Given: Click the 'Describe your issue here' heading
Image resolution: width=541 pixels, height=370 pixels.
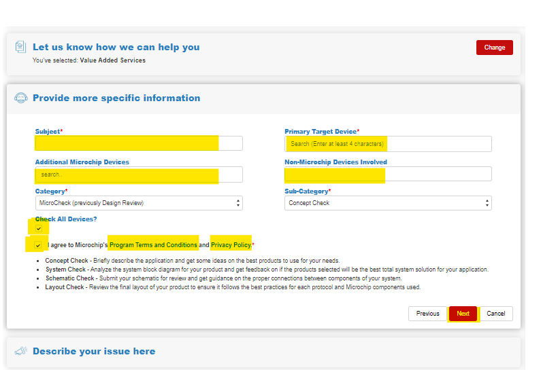Looking at the screenshot, I should pos(94,352).
